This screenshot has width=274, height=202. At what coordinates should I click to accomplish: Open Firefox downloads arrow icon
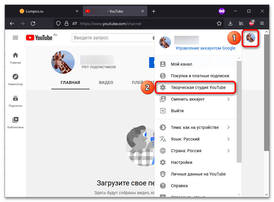click(230, 23)
